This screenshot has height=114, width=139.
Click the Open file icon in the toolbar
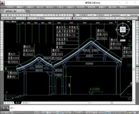click(x=5, y=15)
